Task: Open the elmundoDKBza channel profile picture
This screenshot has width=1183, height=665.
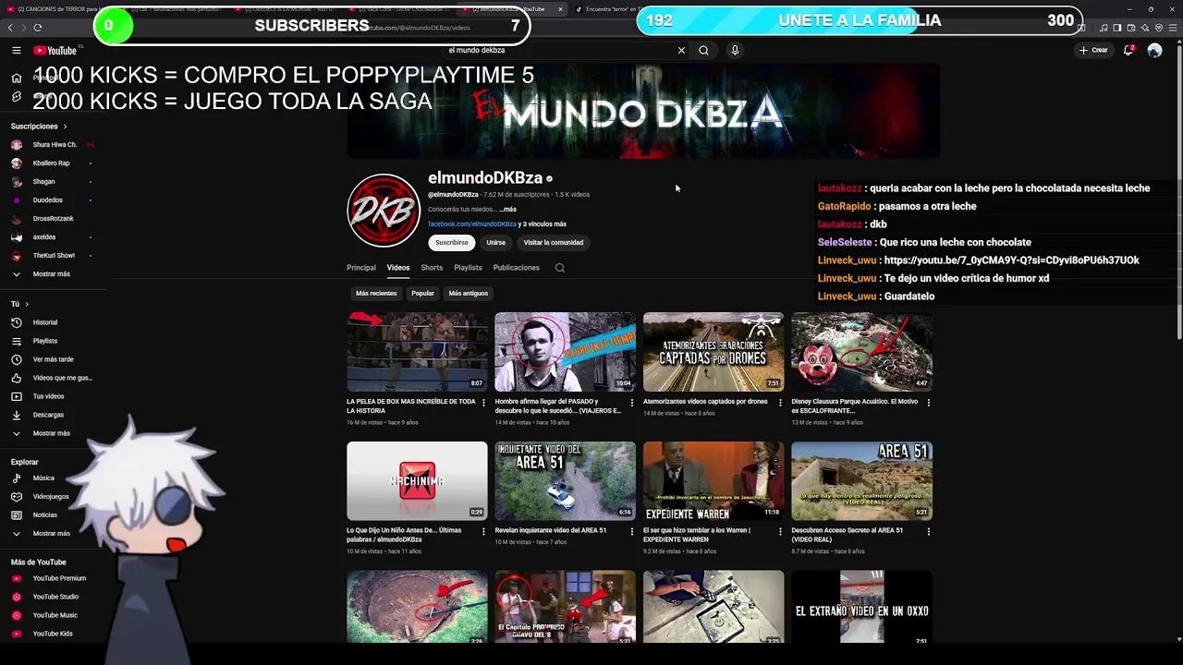Action: tap(384, 211)
